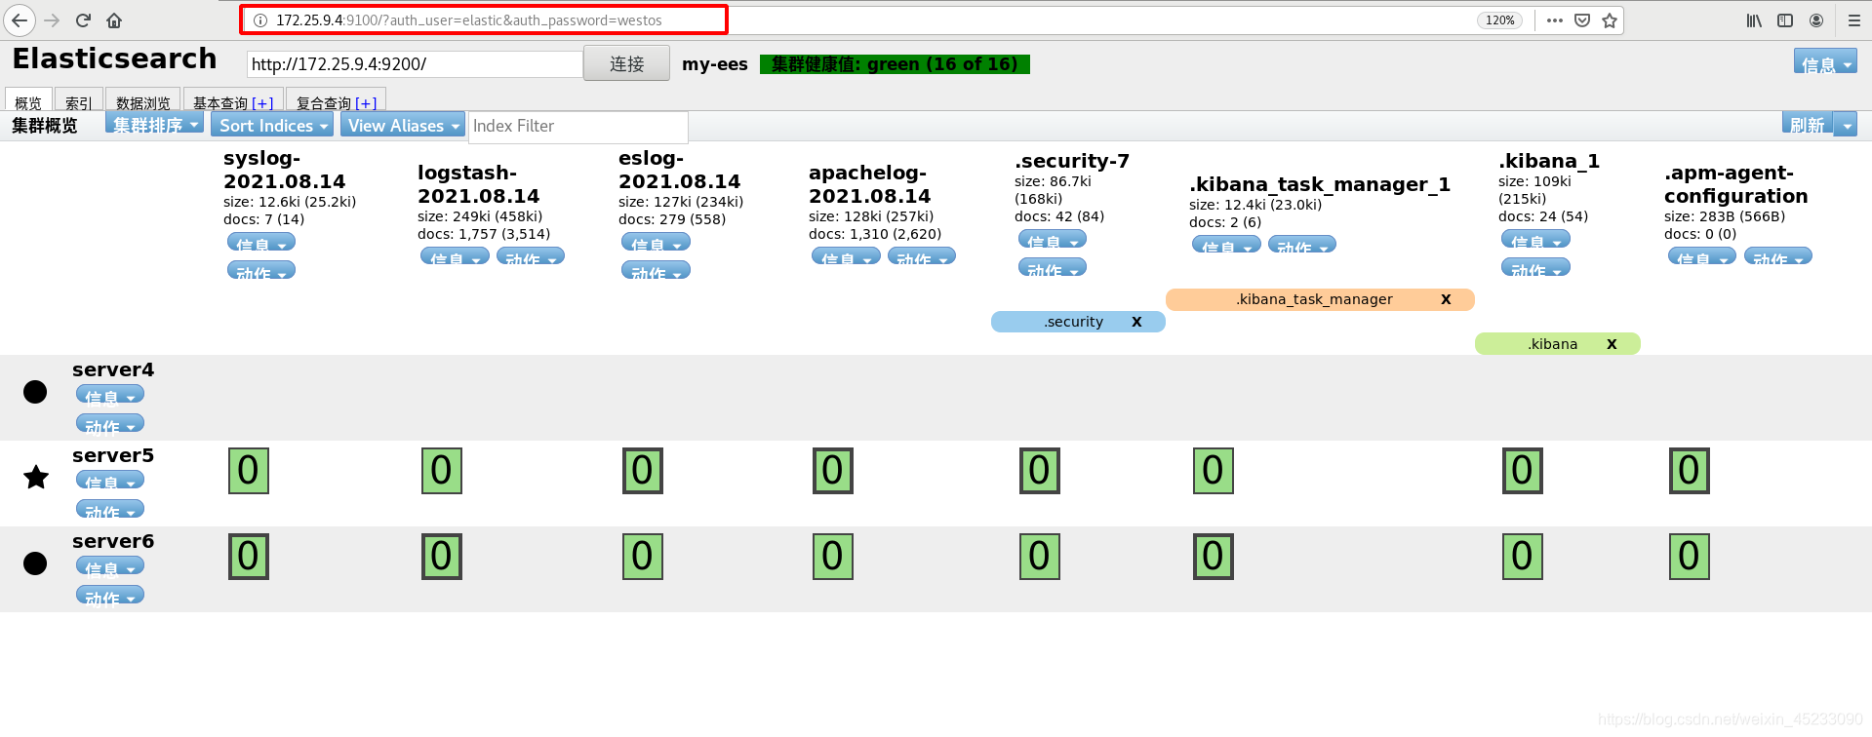Open the Firefox account icon

pos(1816,20)
